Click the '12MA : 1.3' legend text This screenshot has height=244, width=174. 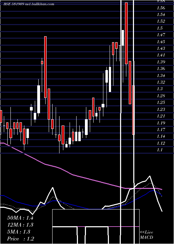pyautogui.click(x=20, y=225)
